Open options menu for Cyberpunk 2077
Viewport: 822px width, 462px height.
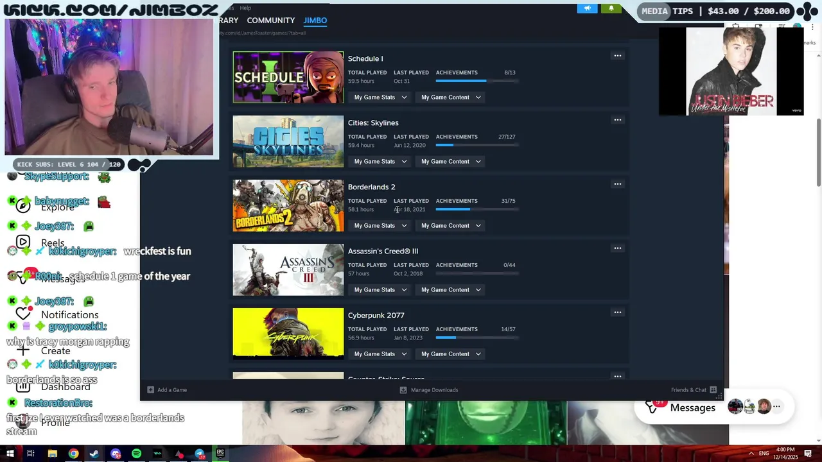pyautogui.click(x=617, y=312)
